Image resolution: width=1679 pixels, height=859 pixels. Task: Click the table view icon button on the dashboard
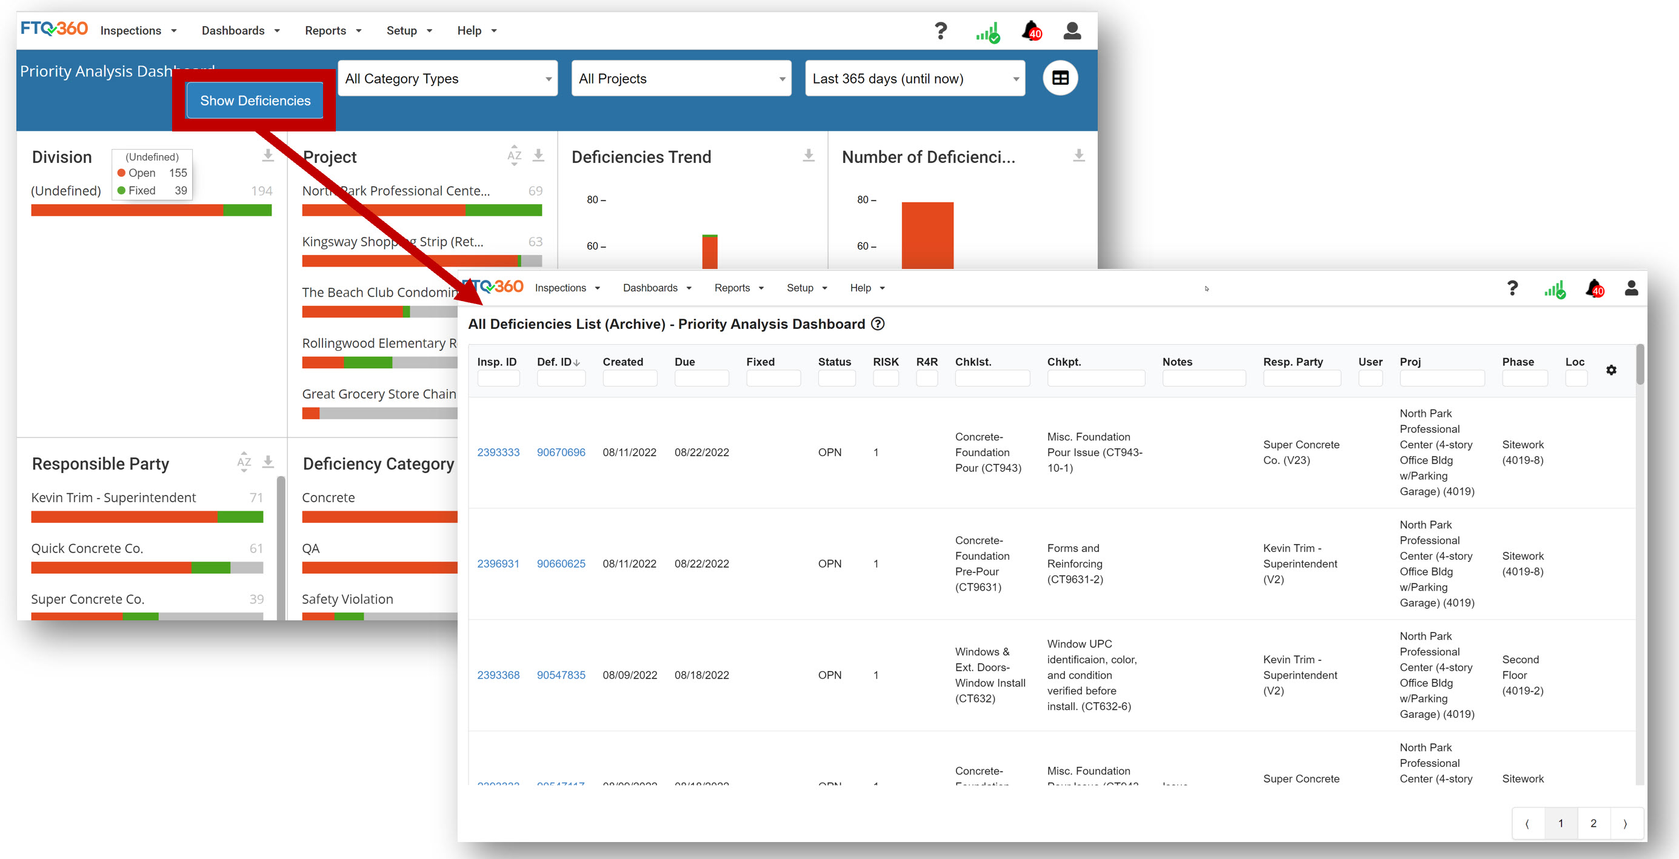1061,78
